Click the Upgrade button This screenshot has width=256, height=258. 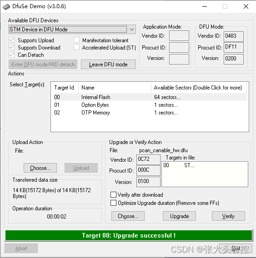180,216
